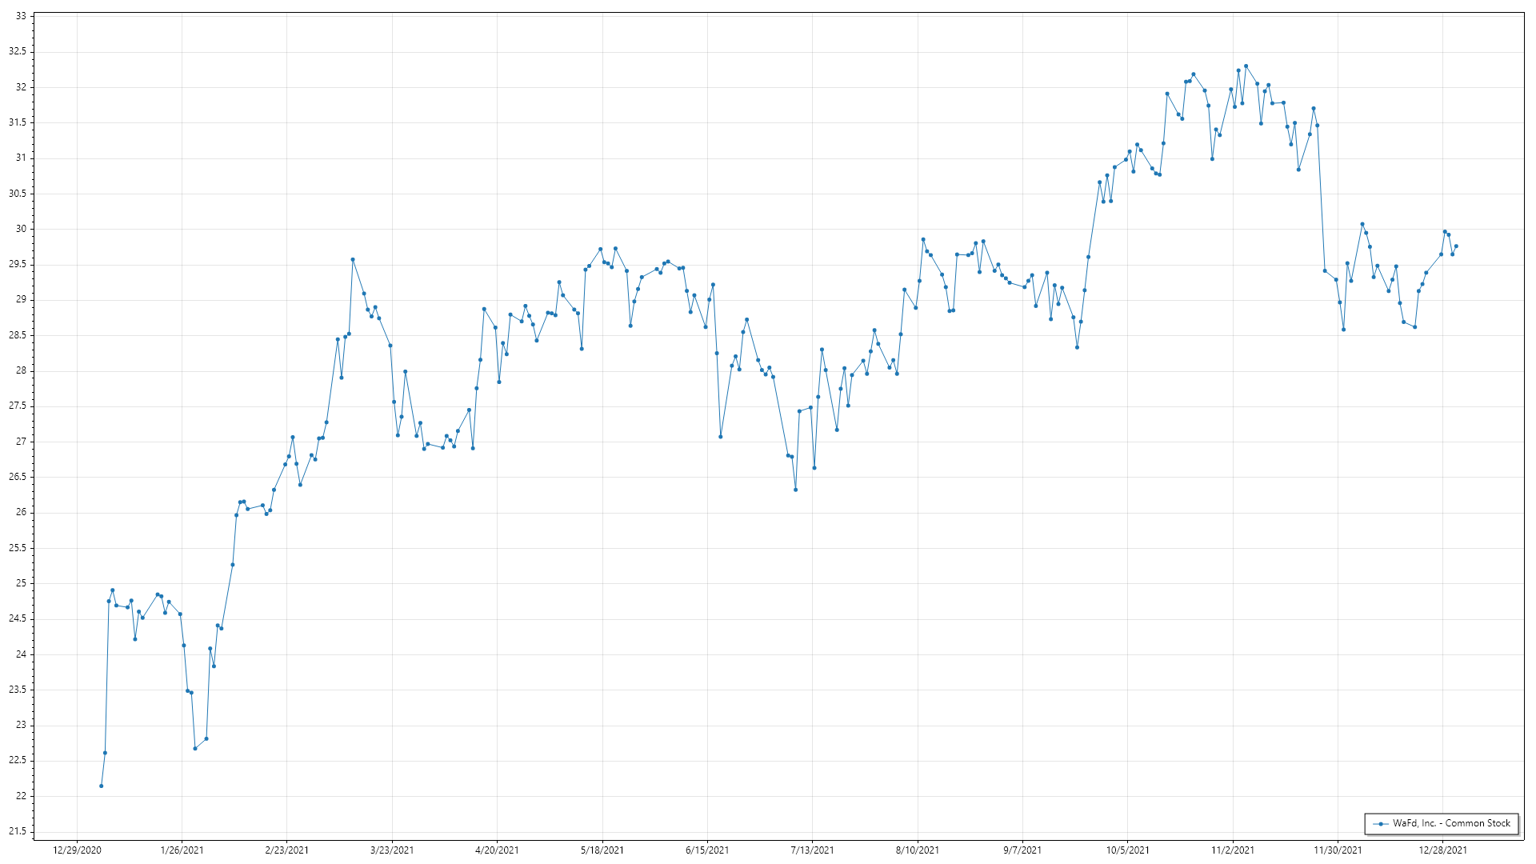Click the 5/18/2021 x-axis label

pos(602,850)
